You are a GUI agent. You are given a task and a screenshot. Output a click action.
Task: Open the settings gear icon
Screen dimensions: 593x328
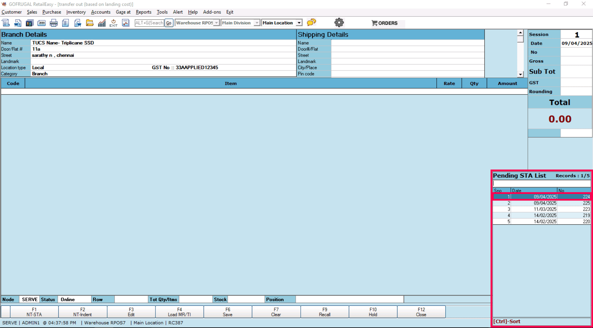(x=339, y=23)
